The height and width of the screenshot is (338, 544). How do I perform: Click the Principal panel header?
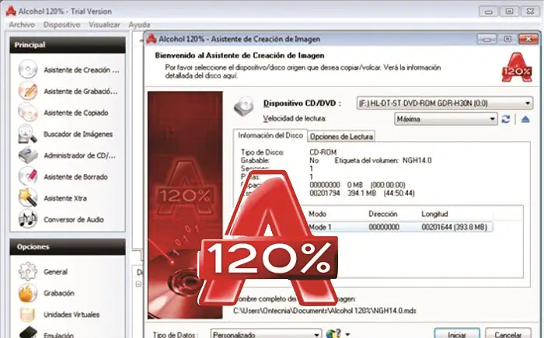pyautogui.click(x=68, y=45)
